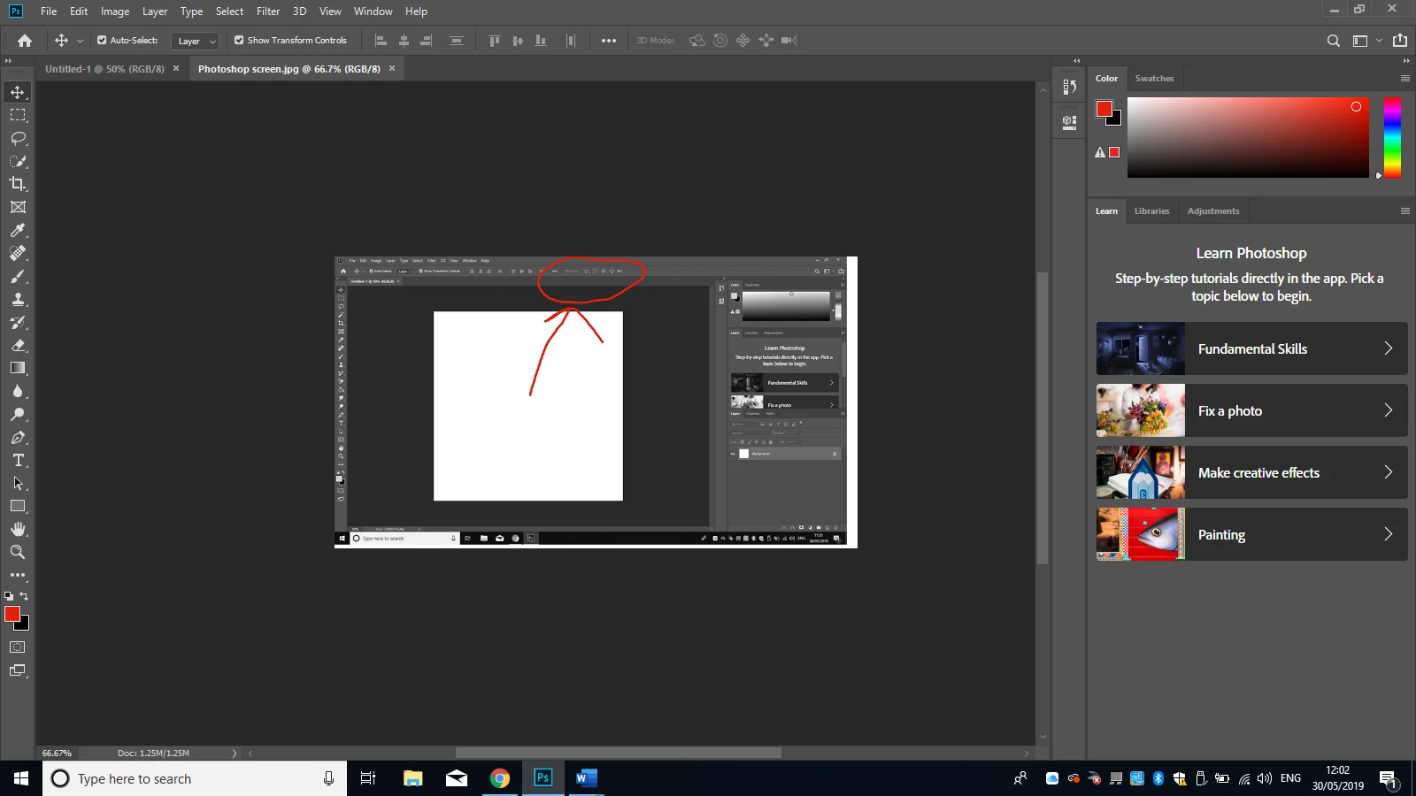This screenshot has height=796, width=1416.
Task: Open the History panel icon
Action: tap(1070, 87)
